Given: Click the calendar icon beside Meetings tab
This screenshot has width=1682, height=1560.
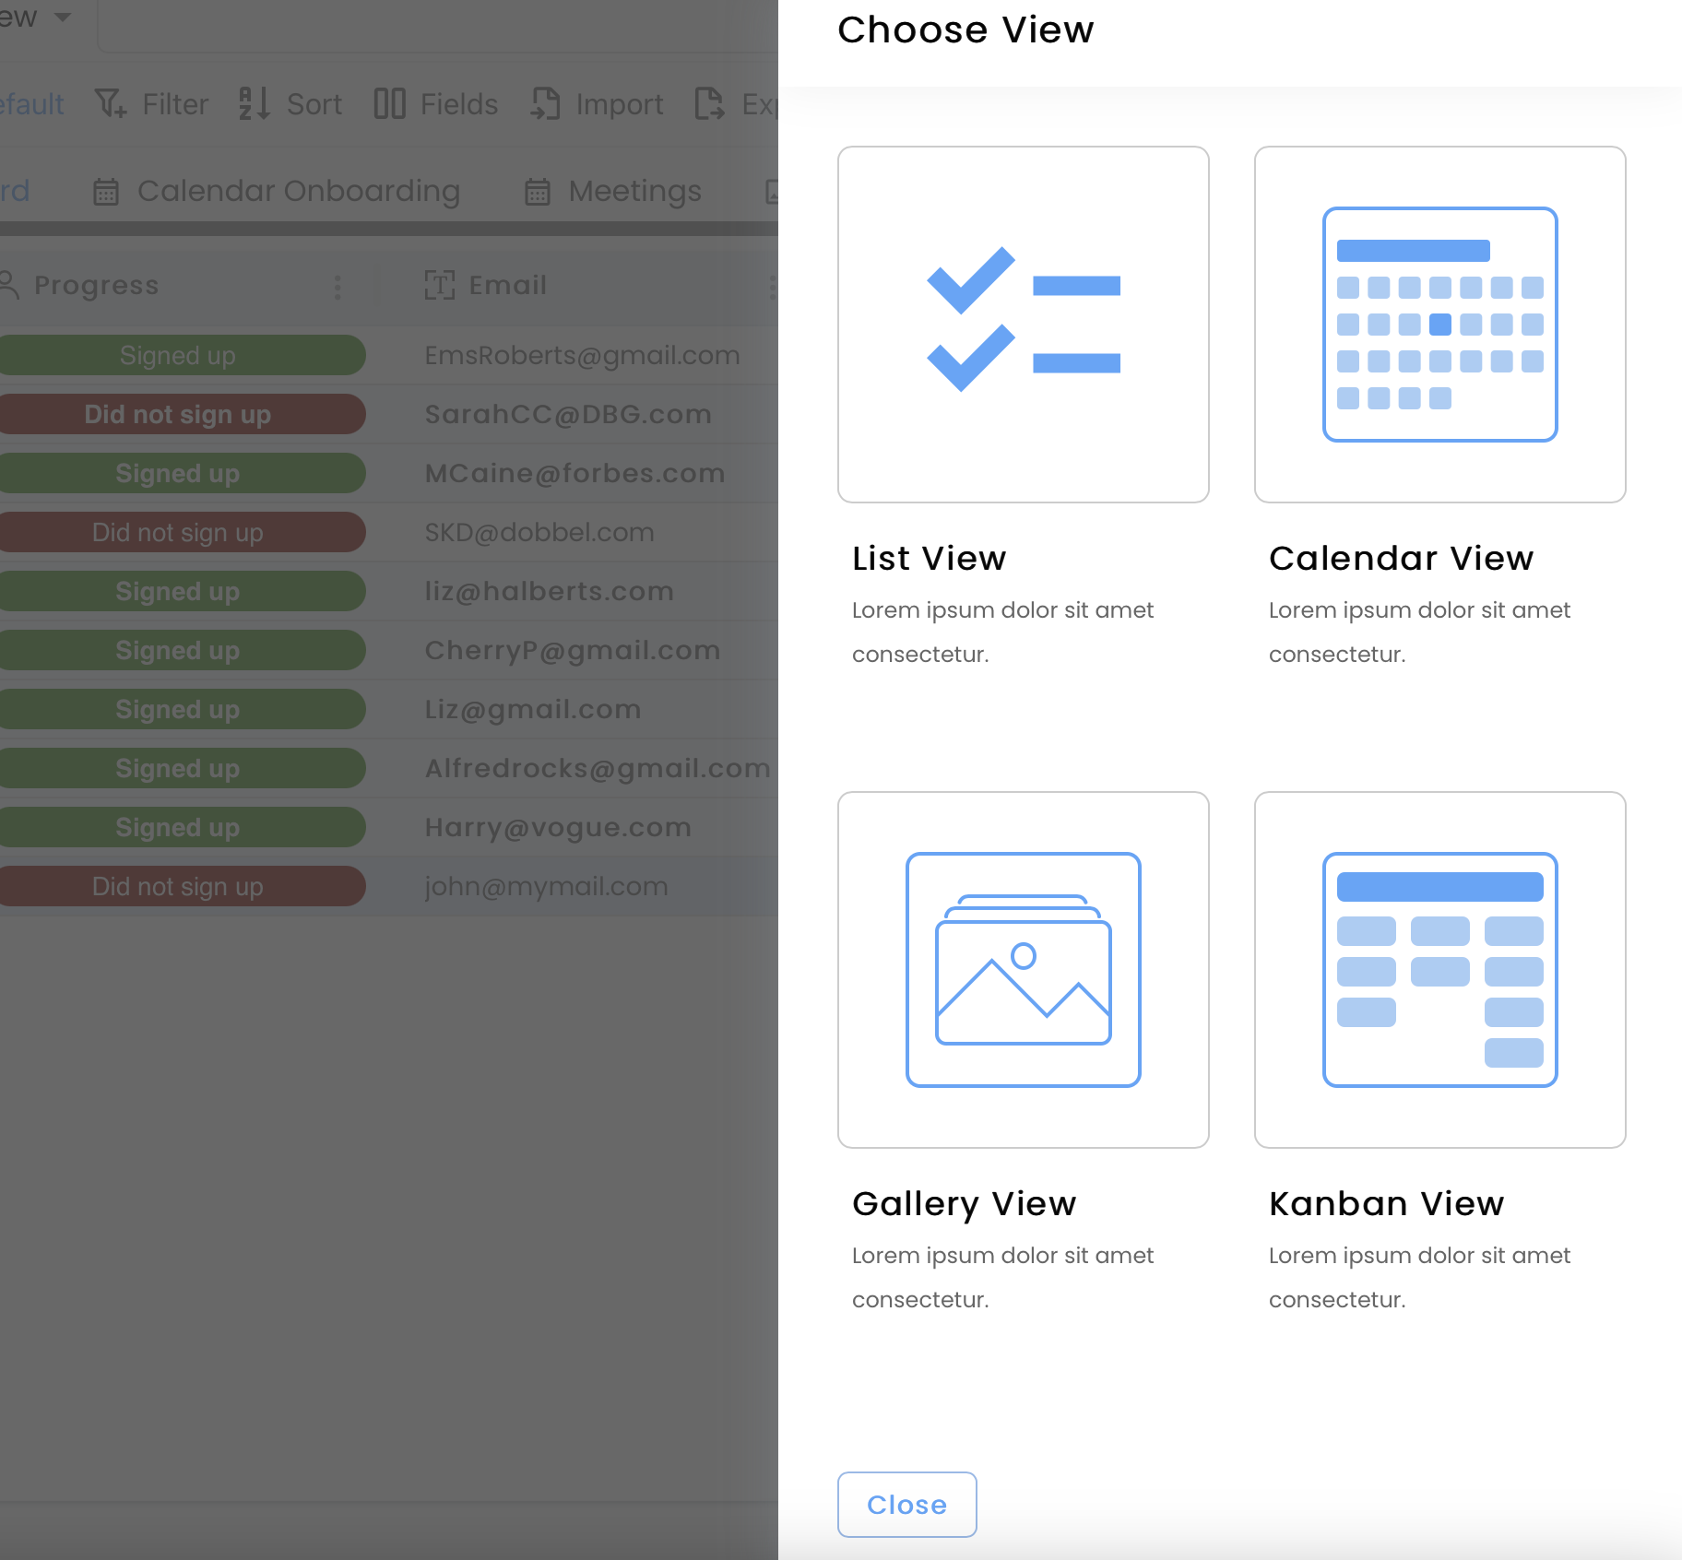Looking at the screenshot, I should pos(537,191).
